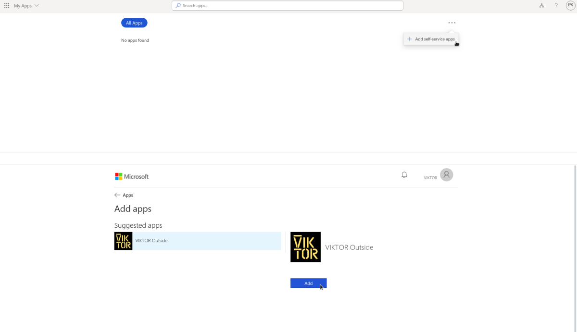Open the PK account avatar menu
Viewport: 577px width, 332px height.
click(570, 6)
